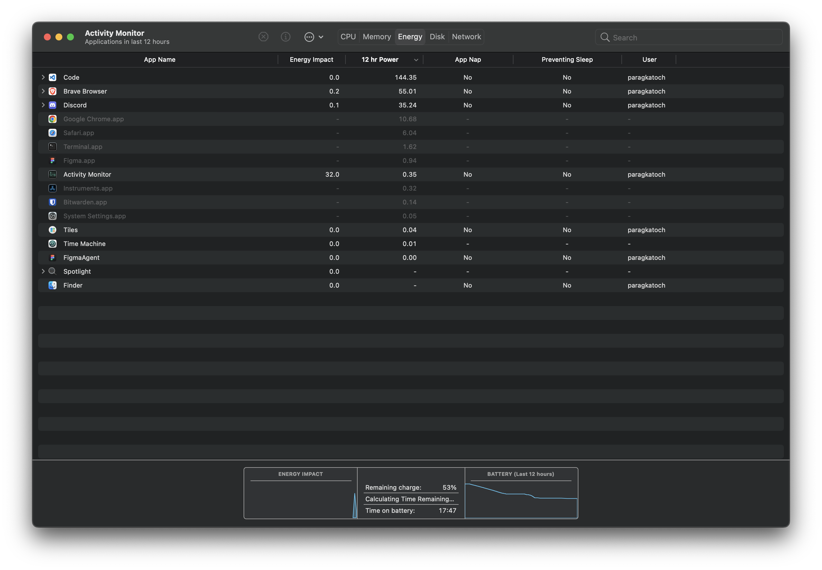Sort by Energy Impact column header

click(311, 60)
